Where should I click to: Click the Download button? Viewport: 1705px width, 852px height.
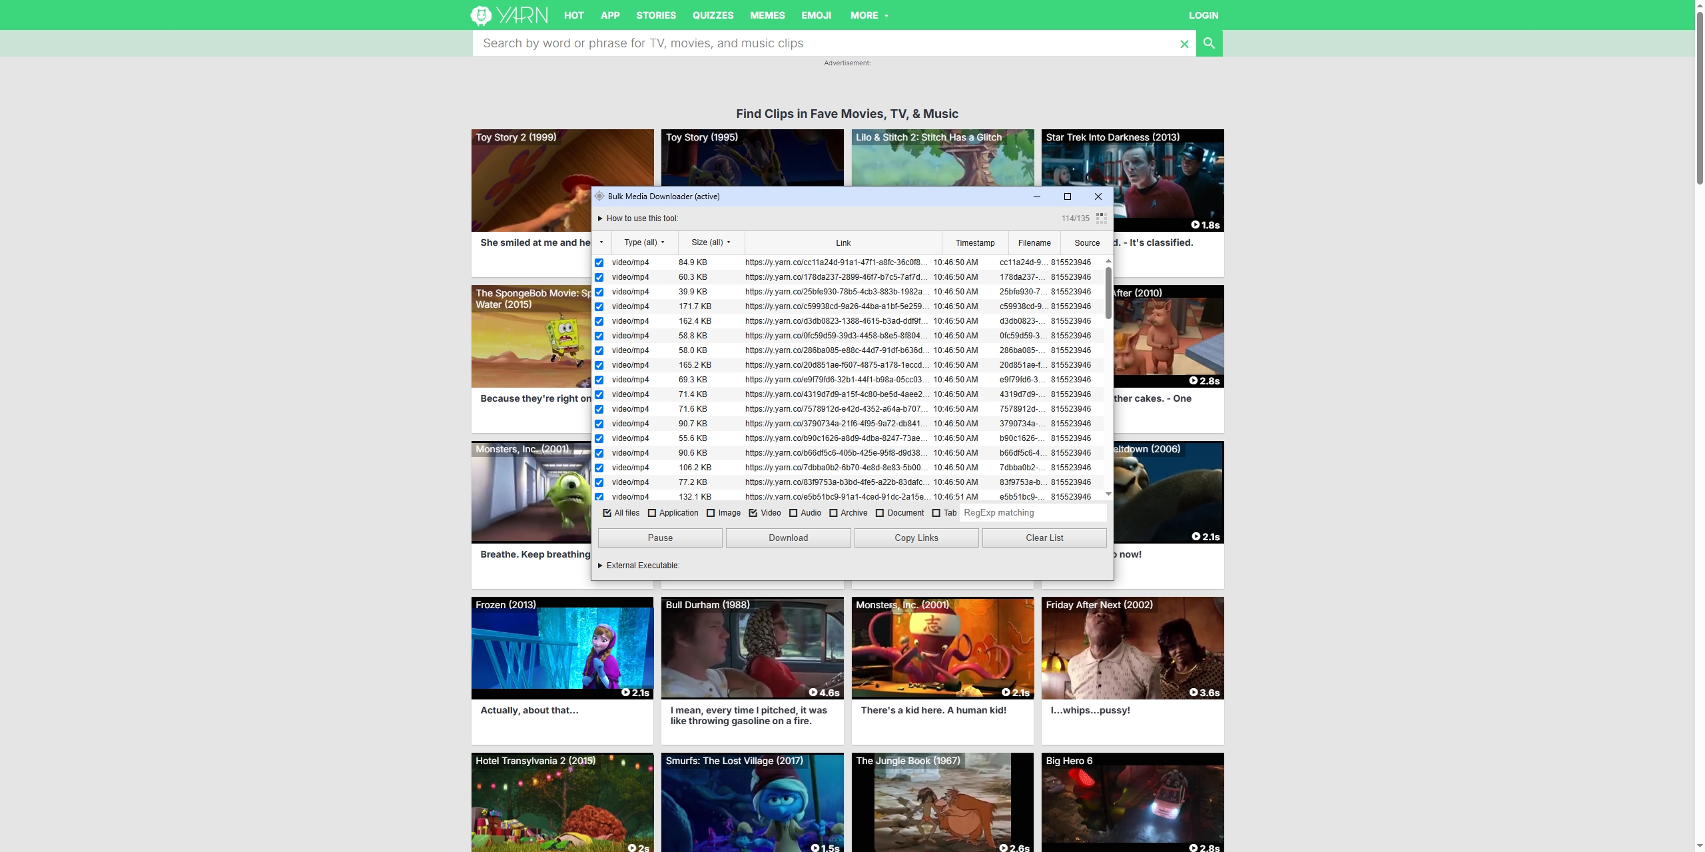pos(788,538)
